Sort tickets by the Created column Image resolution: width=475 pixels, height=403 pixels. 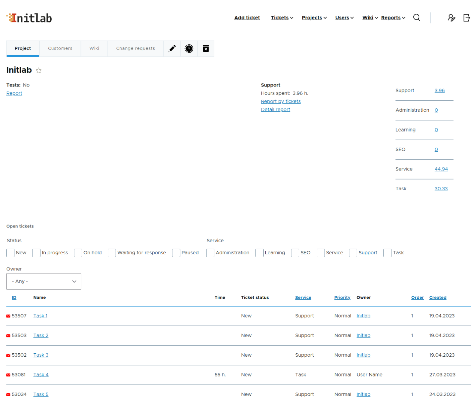coord(438,297)
